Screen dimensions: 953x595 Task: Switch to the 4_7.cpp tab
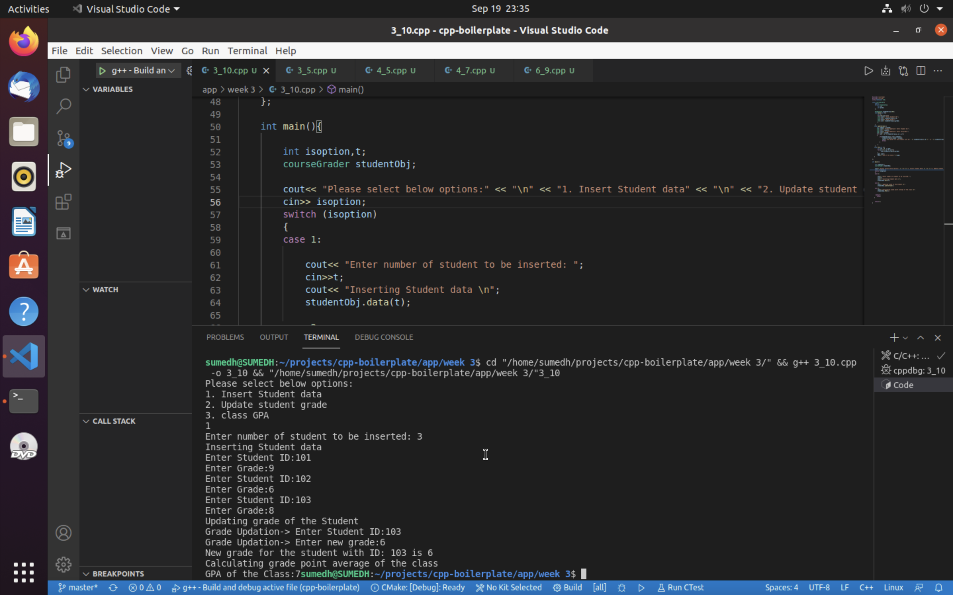(474, 71)
